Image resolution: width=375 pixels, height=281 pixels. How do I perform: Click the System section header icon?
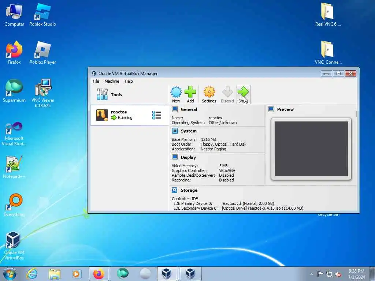tap(175, 131)
